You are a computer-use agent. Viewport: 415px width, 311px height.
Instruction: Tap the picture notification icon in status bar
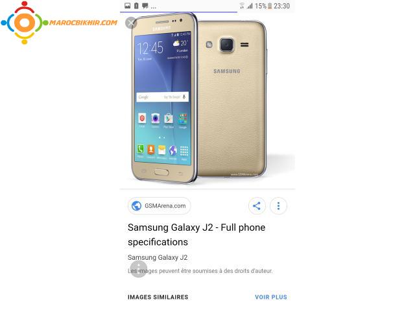coord(128,6)
